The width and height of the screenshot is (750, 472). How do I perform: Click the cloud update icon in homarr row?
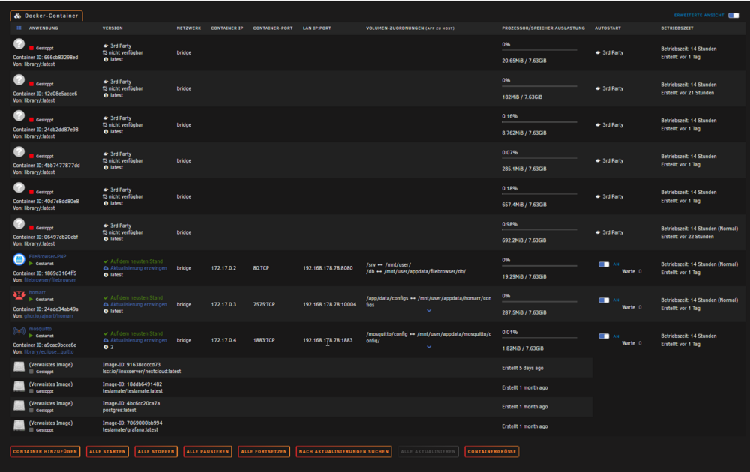tap(106, 304)
